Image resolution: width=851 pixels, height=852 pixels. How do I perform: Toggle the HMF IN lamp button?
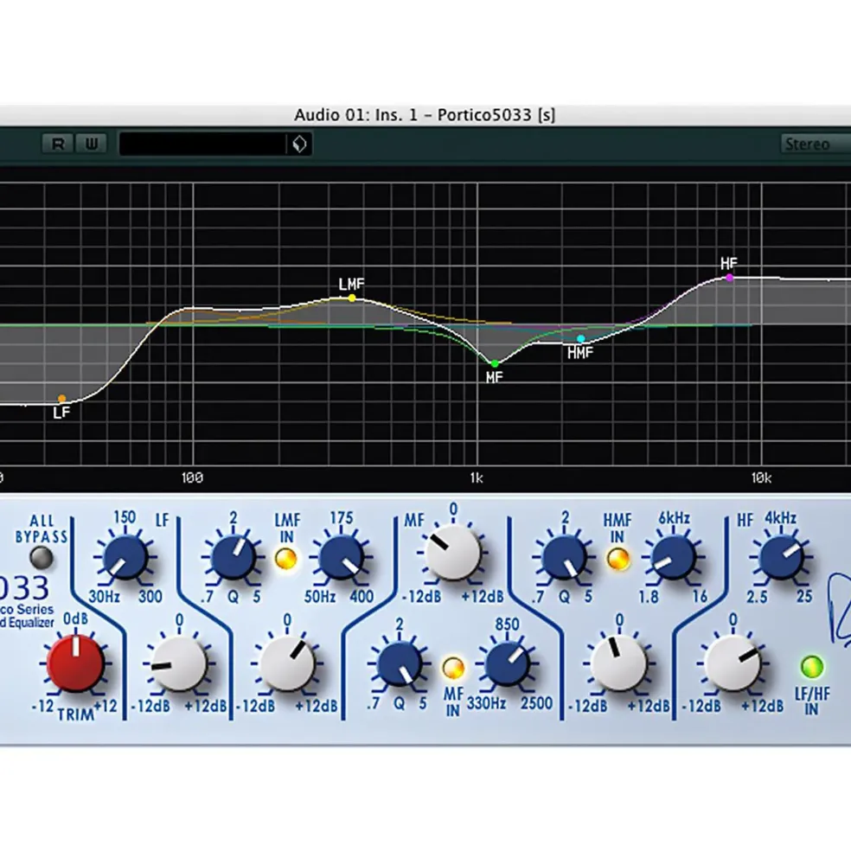617,559
